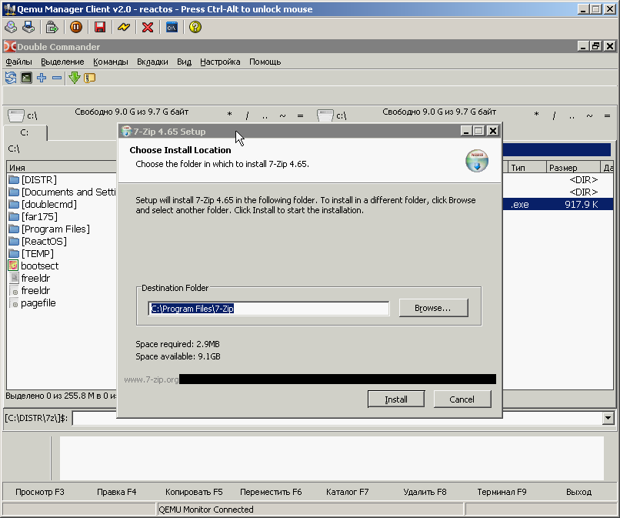Switch to the C: tab in left panel

pos(24,133)
